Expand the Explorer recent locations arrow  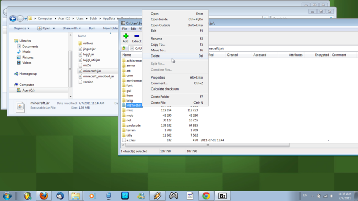click(26, 19)
